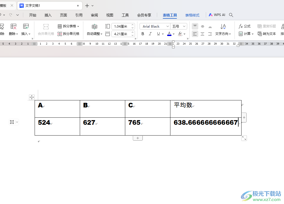
Task: Open the WPS AI assistant
Action: 217,15
